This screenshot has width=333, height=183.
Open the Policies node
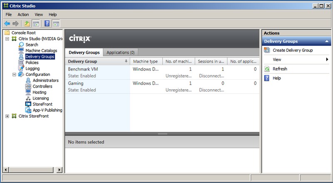(32, 63)
